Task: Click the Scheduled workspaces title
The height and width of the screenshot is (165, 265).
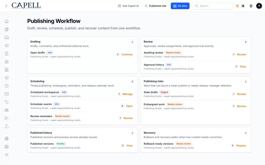Action: [x=45, y=92]
